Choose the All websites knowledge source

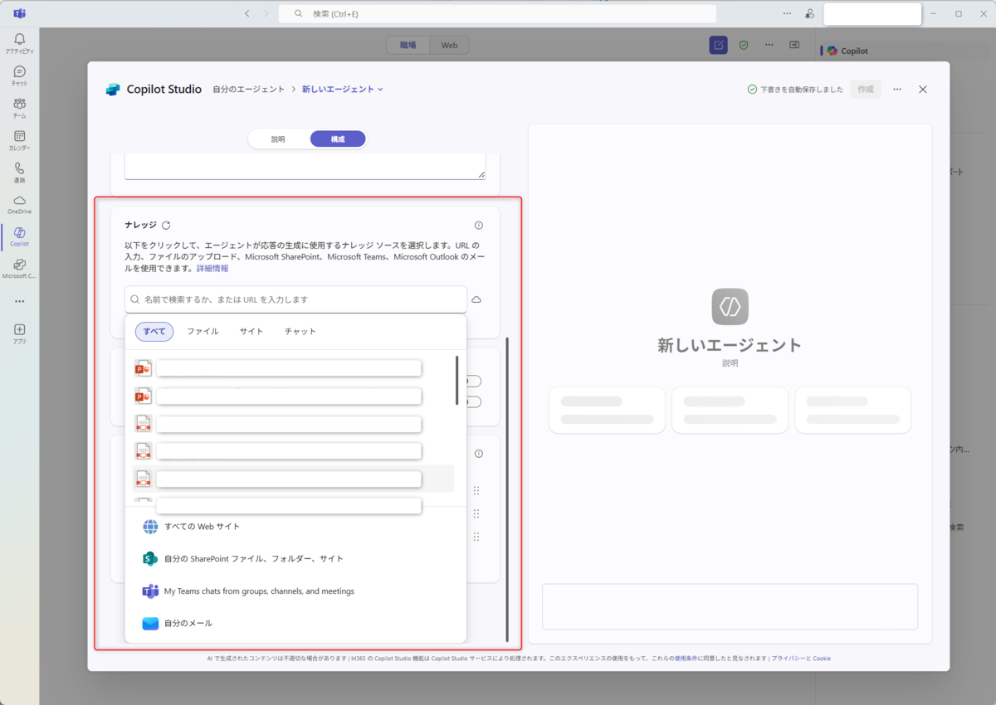click(x=295, y=527)
